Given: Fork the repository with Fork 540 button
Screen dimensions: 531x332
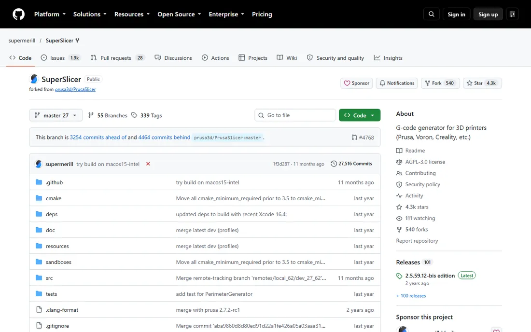Looking at the screenshot, I should [x=440, y=83].
